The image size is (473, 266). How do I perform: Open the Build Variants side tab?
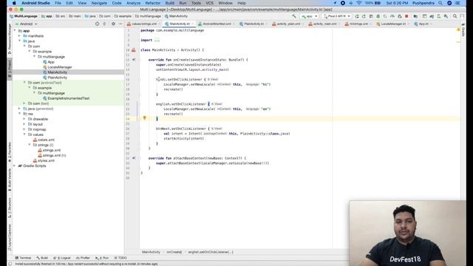point(10,180)
